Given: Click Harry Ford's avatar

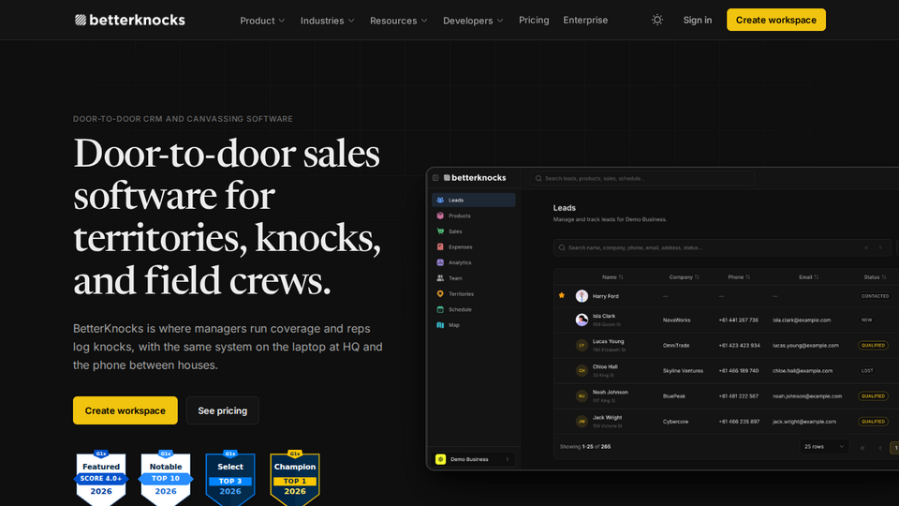Looking at the screenshot, I should pos(582,296).
